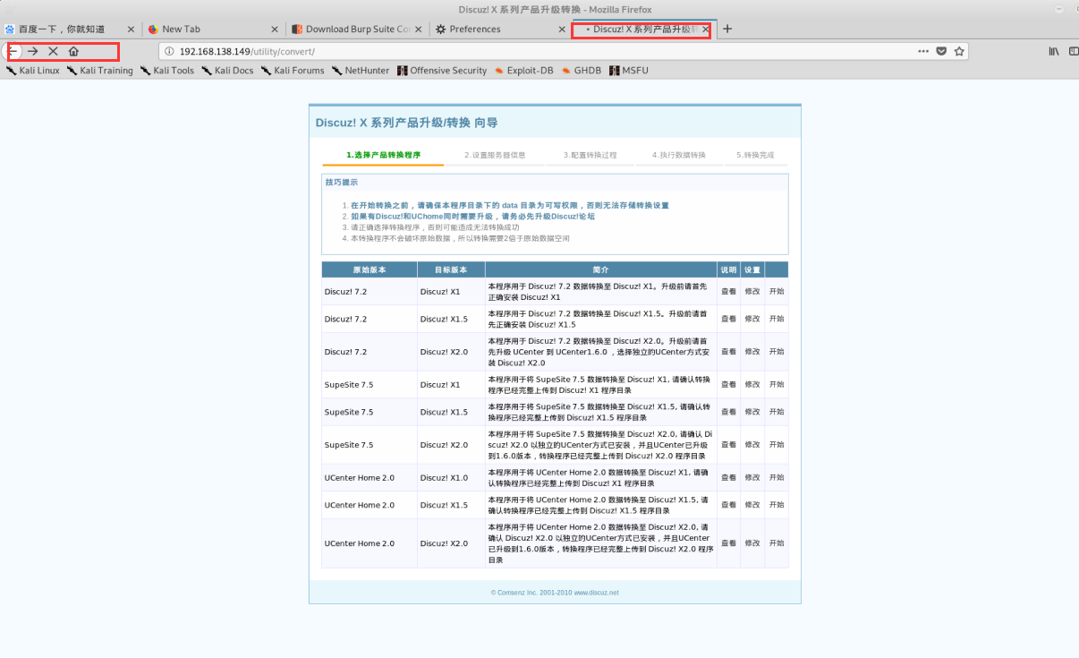Screen dimensions: 1079x658
Task: Open page actions three-dot menu
Action: (x=923, y=51)
